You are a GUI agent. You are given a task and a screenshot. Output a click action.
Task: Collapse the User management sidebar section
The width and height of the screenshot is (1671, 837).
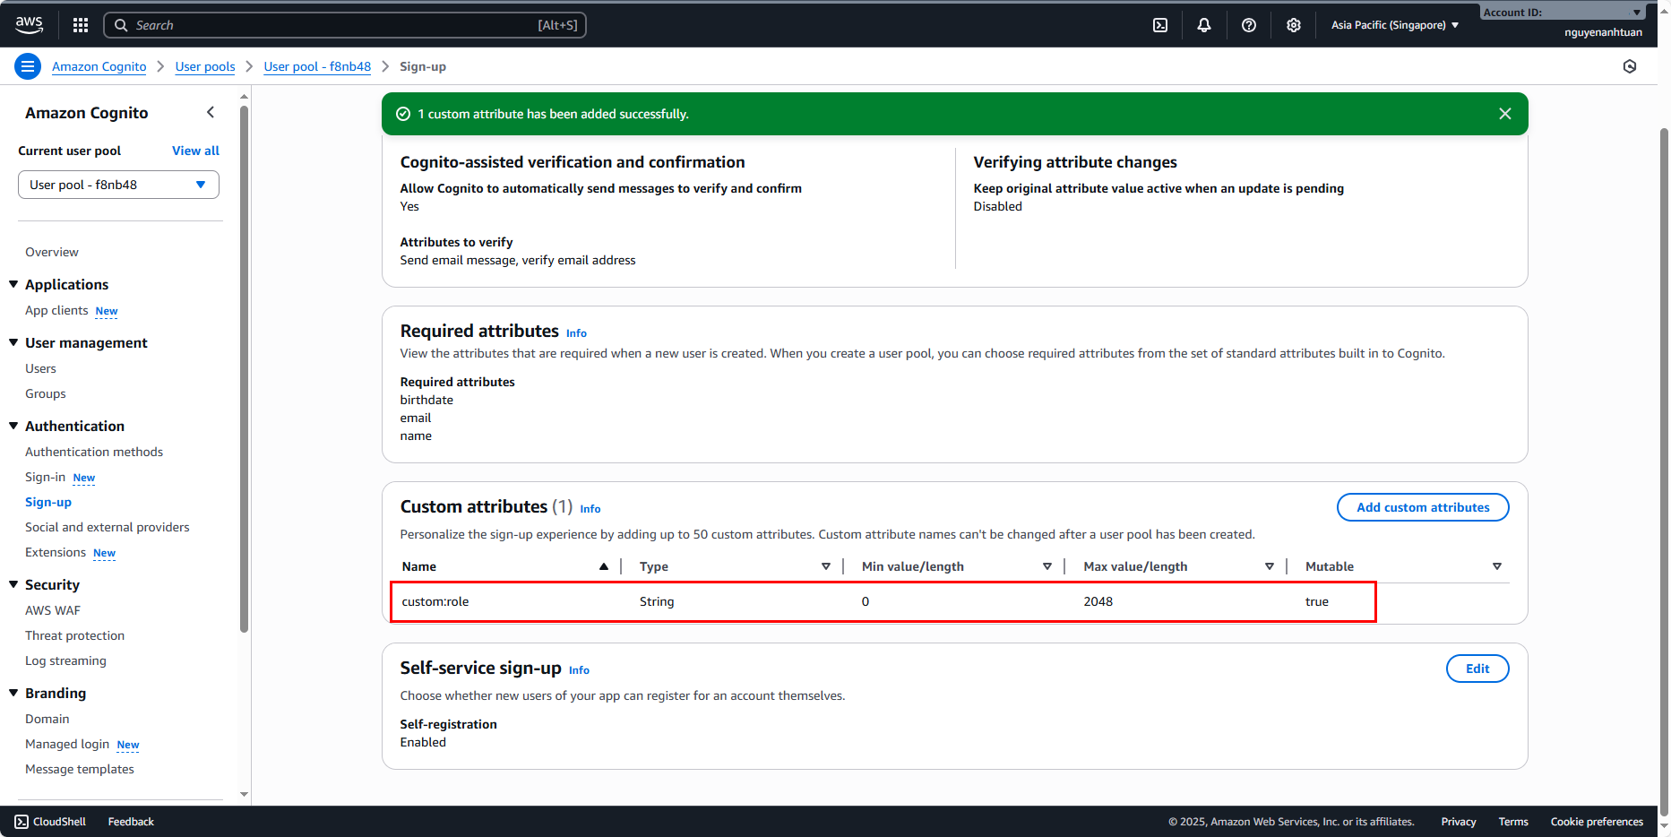tap(13, 342)
